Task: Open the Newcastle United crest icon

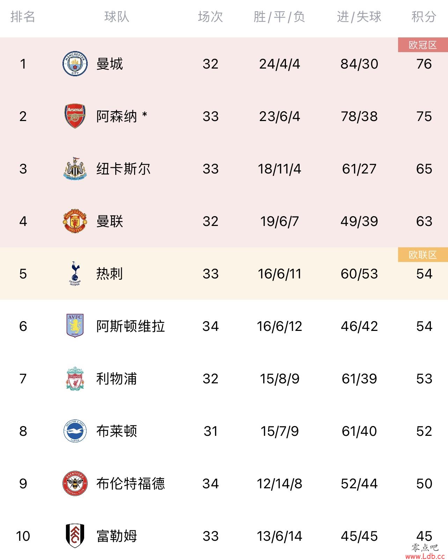Action: click(75, 169)
